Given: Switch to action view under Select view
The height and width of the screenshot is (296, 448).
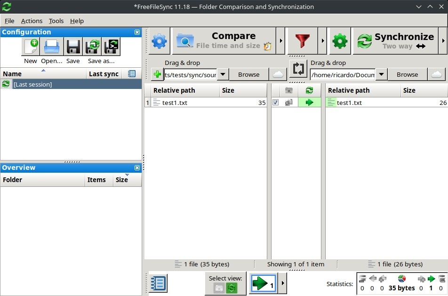Looking at the screenshot, I should tap(232, 288).
